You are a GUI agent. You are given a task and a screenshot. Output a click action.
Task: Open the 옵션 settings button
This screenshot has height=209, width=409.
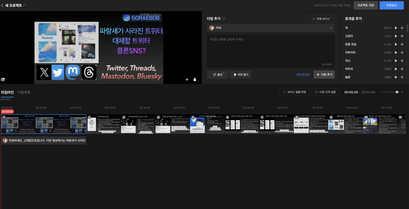coord(217,75)
